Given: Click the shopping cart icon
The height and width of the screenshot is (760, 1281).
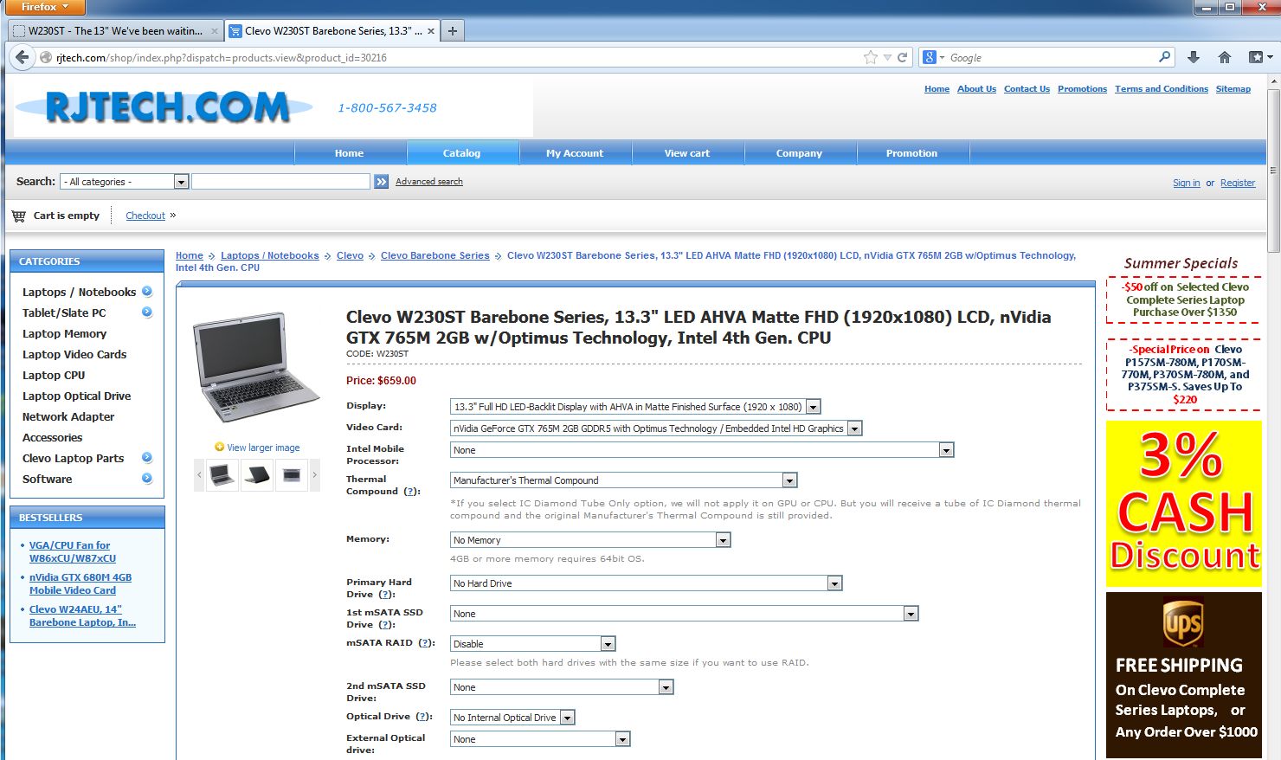Looking at the screenshot, I should 19,216.
